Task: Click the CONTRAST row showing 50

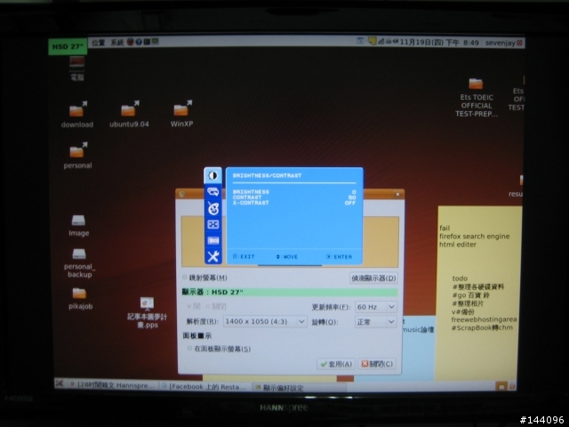Action: click(294, 197)
